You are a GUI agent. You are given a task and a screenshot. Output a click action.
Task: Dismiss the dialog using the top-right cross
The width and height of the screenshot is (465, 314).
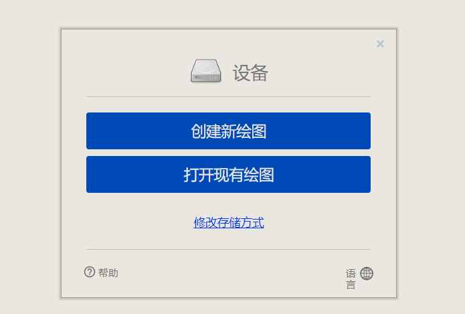click(x=380, y=44)
